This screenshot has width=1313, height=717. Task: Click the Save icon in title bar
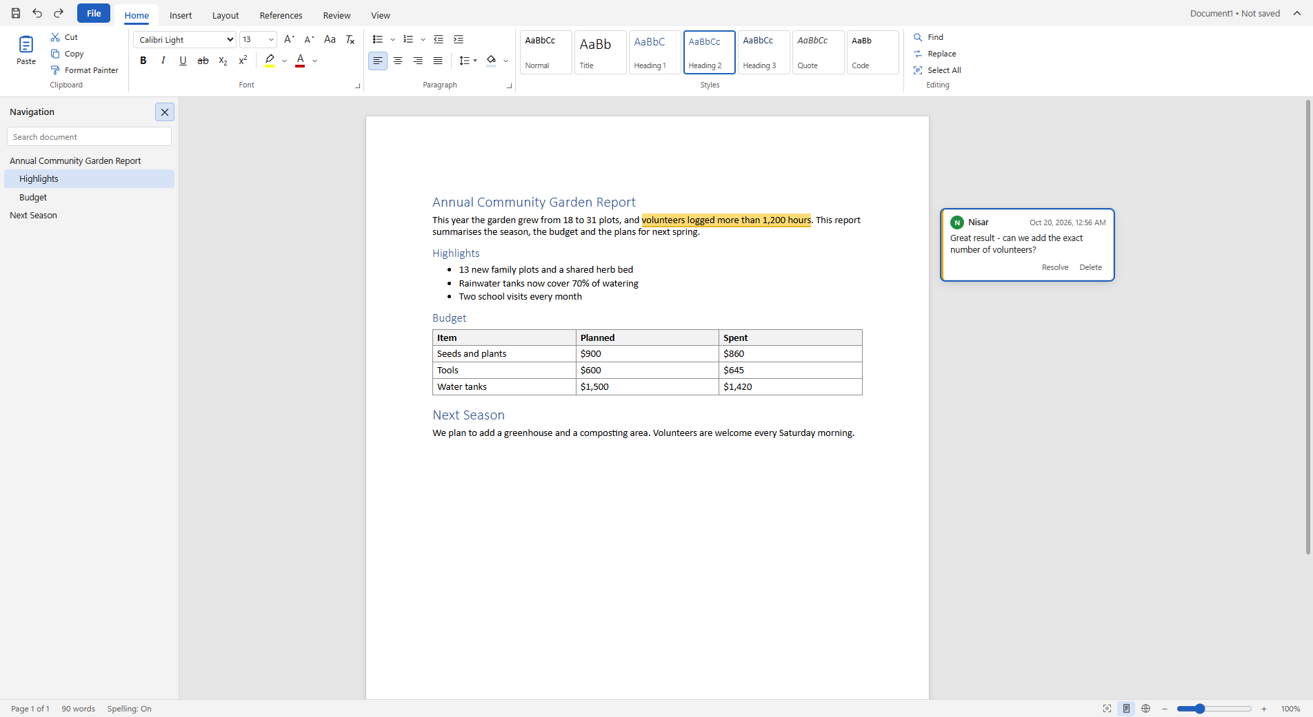click(16, 13)
